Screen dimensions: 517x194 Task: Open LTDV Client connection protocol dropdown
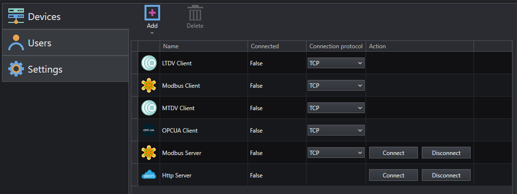click(x=336, y=63)
